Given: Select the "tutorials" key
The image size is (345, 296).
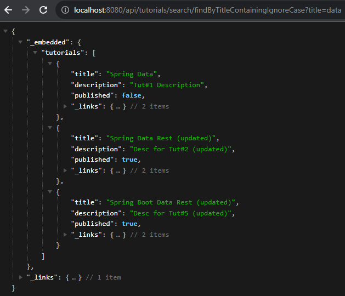Looking at the screenshot, I should point(63,53).
